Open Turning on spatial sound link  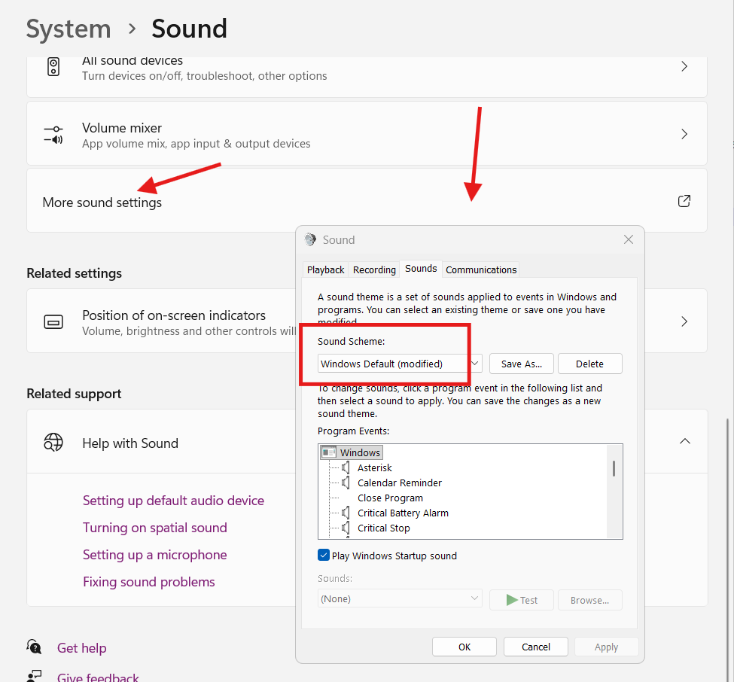(x=155, y=528)
